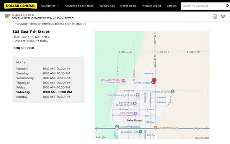Select Belle Plaine High School marker
The height and width of the screenshot is (144, 230).
(137, 95)
